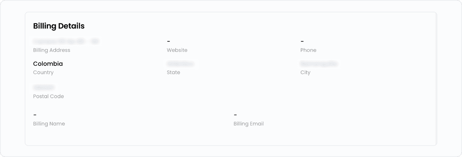Click the blurred City value
This screenshot has height=157, width=462.
click(x=319, y=63)
